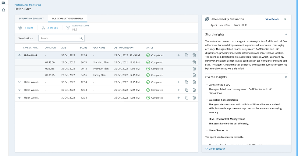
Task: Select the Bulk Evaluation Summary tab
Action: click(x=67, y=19)
